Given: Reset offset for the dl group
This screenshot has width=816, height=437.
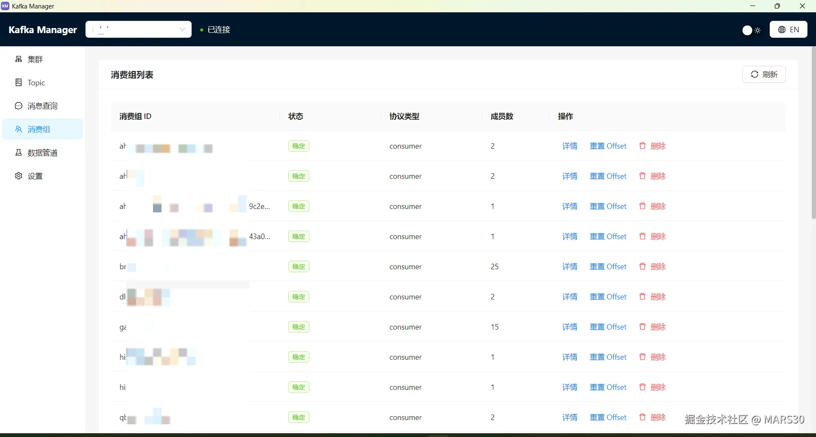Looking at the screenshot, I should pos(608,297).
